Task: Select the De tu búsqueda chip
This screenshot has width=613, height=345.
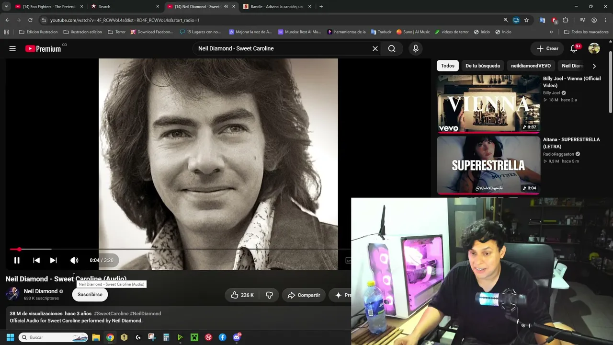Action: (483, 66)
